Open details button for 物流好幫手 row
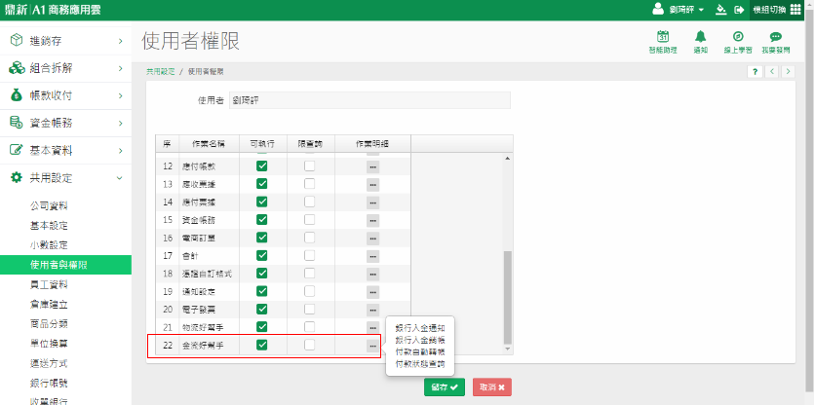815x405 pixels. click(372, 328)
